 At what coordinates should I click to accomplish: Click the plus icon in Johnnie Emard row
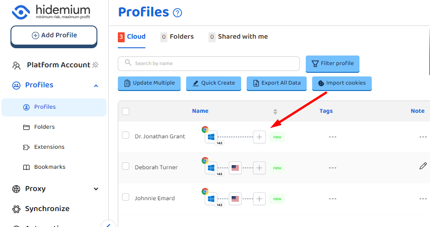[x=259, y=199]
